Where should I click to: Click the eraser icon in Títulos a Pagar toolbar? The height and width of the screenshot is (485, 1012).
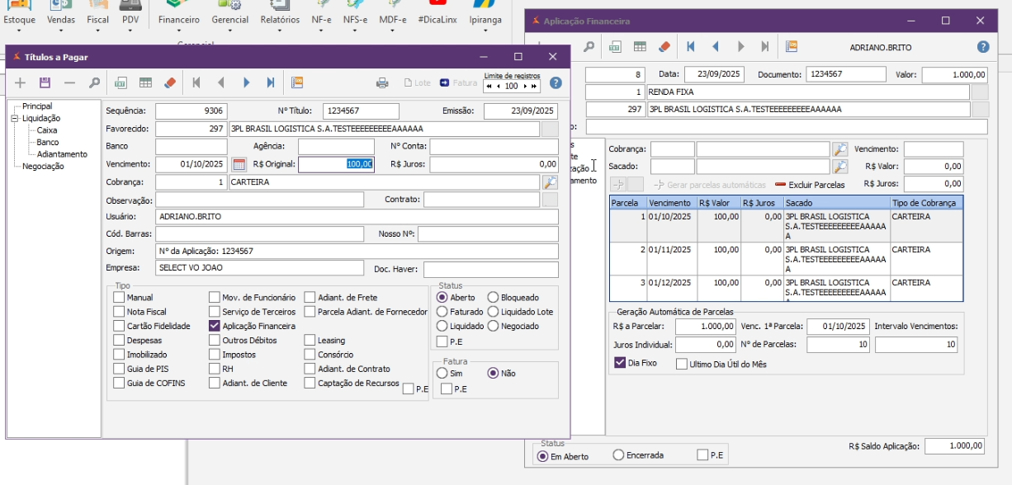point(170,82)
